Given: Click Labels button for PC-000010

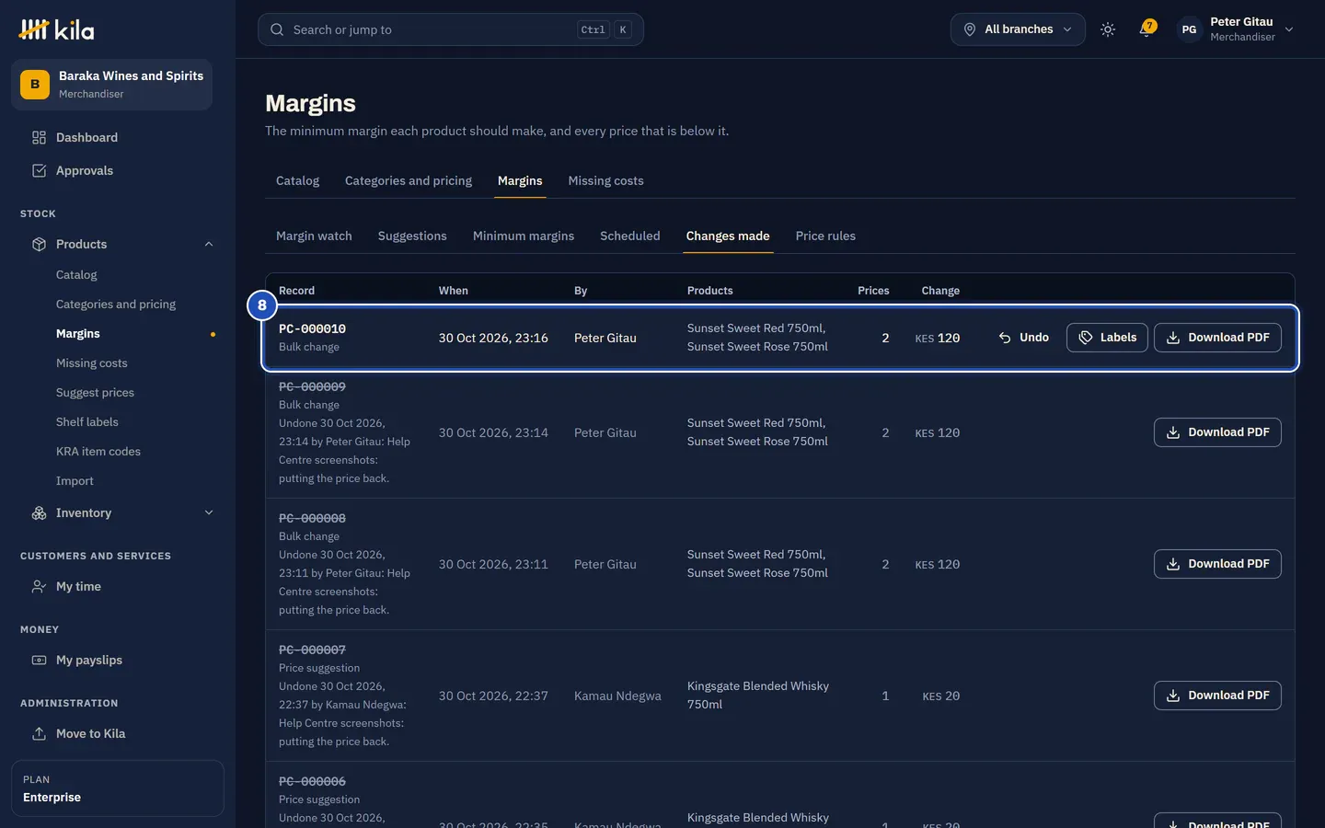Looking at the screenshot, I should pos(1107,338).
